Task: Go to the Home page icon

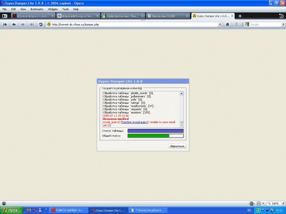Action: pyautogui.click(x=228, y=25)
